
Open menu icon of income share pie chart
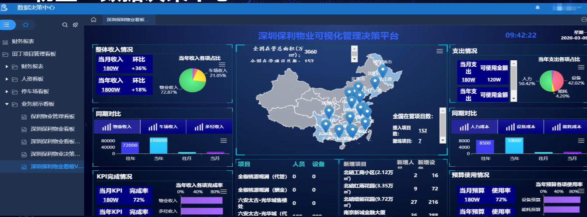pos(222,64)
